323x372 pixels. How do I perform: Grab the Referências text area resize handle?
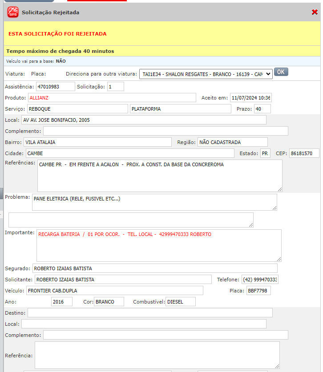tap(280, 189)
